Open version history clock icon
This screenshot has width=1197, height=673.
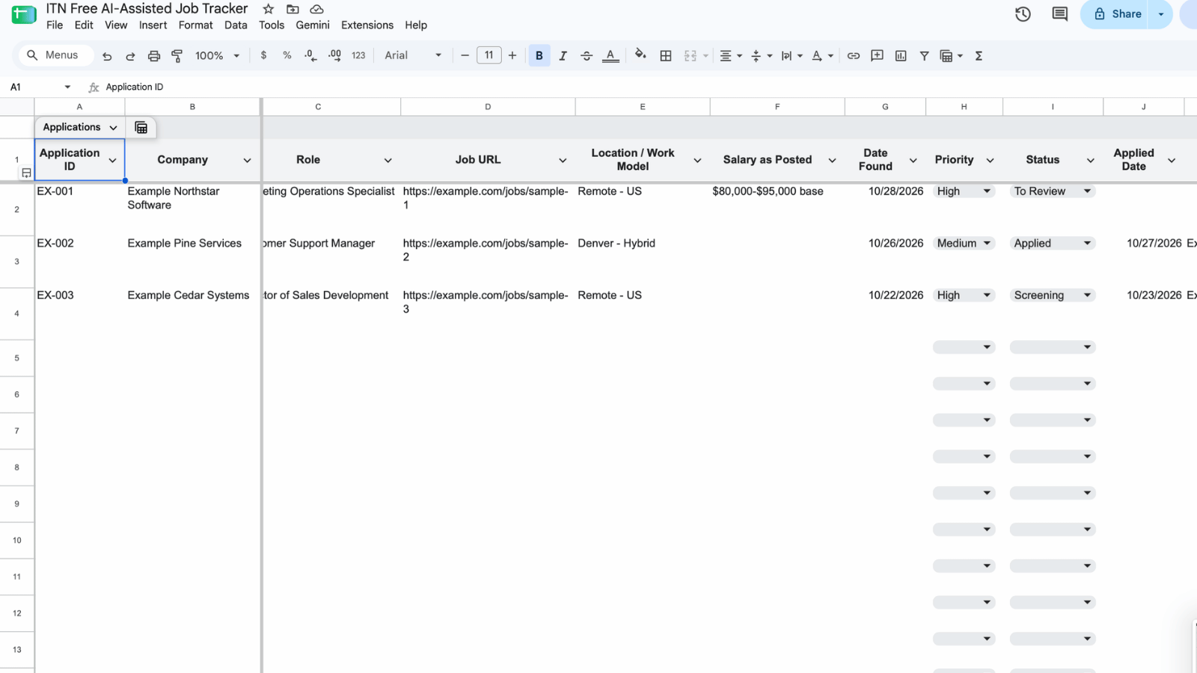(1023, 14)
